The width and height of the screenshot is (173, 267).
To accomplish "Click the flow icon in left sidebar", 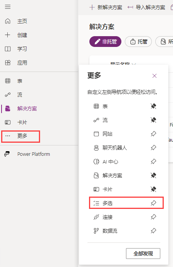I will pos(8,95).
